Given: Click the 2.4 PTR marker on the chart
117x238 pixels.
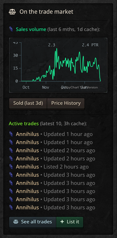Looking at the screenshot, I should pyautogui.click(x=90, y=45).
